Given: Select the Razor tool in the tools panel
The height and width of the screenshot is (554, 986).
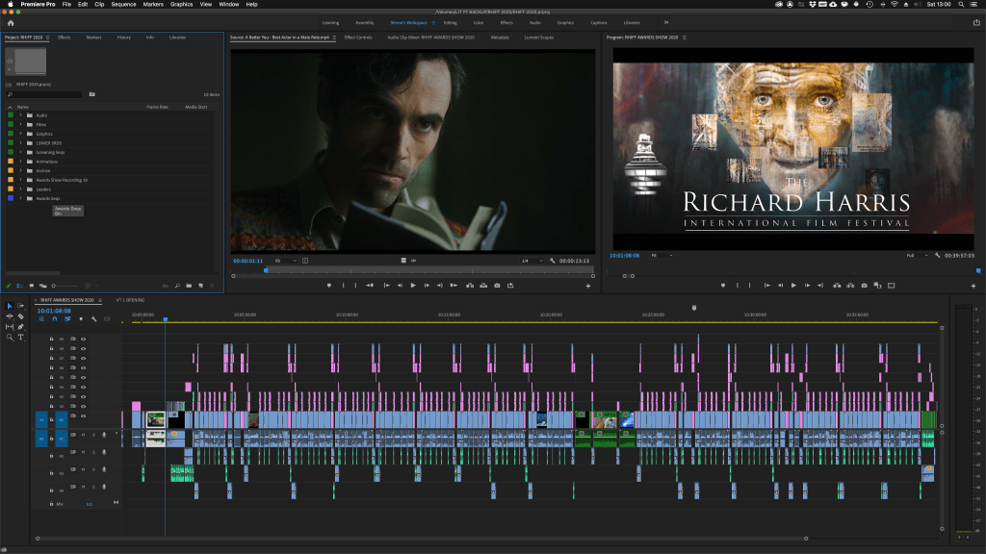Looking at the screenshot, I should pyautogui.click(x=21, y=315).
